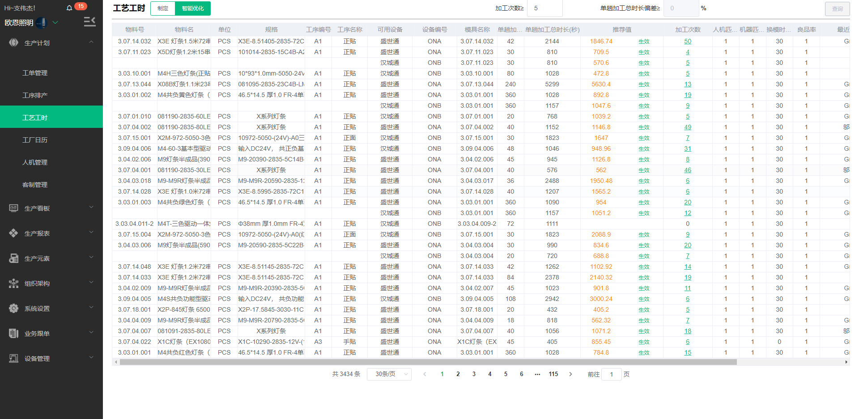Click the 单趟加工总时长(秒) column header
This screenshot has width=859, height=419.
[552, 30]
